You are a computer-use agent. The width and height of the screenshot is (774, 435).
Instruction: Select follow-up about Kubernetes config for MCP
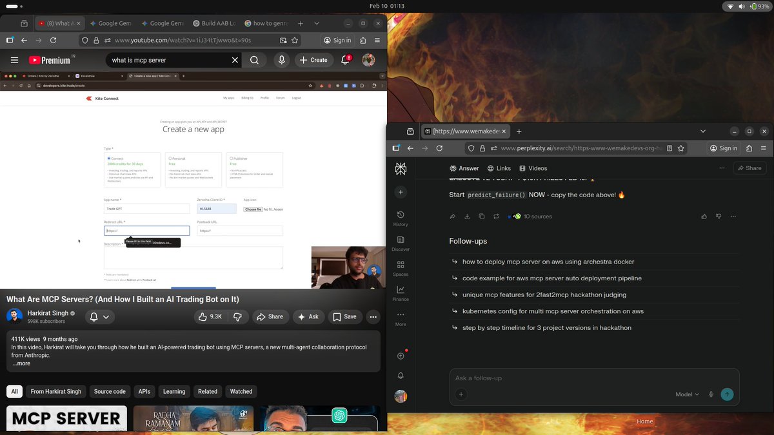click(x=553, y=311)
